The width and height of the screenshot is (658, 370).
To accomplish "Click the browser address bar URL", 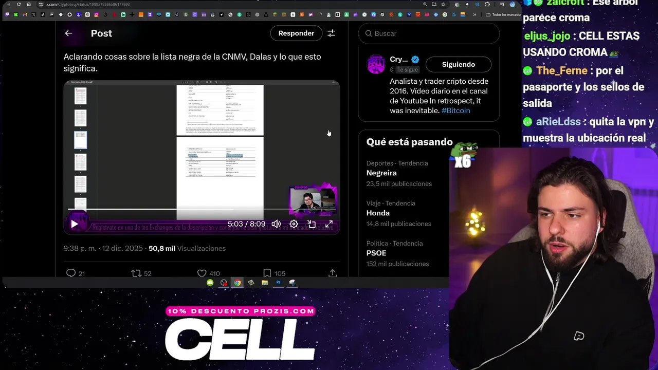I will [x=87, y=5].
